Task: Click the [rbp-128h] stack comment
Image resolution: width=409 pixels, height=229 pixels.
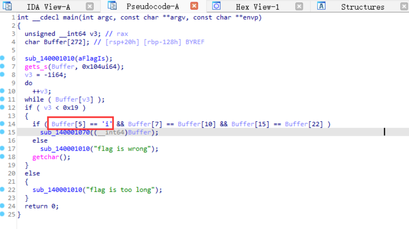Action: (x=162, y=42)
